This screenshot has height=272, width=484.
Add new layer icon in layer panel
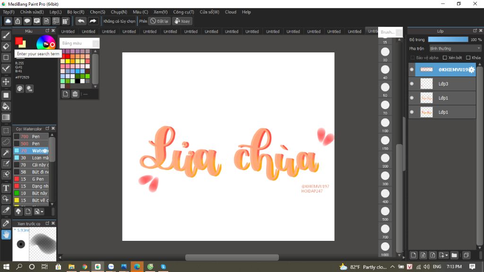pos(413,255)
